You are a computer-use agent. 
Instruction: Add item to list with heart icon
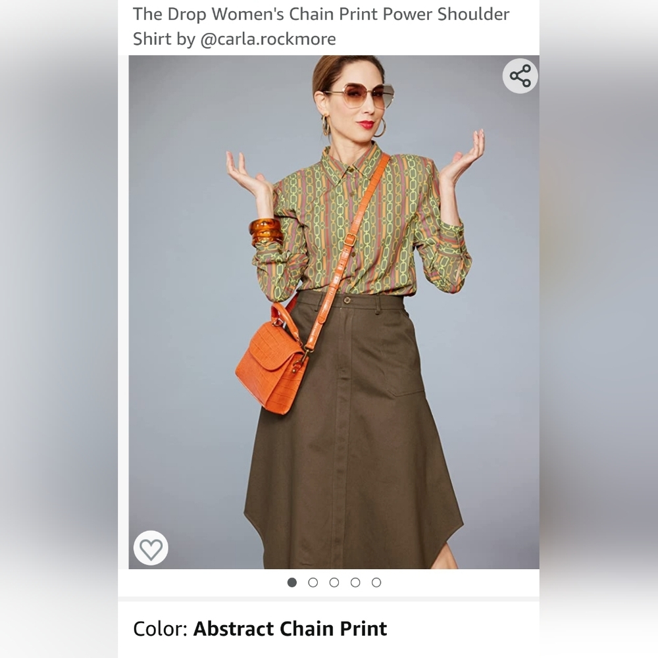151,548
